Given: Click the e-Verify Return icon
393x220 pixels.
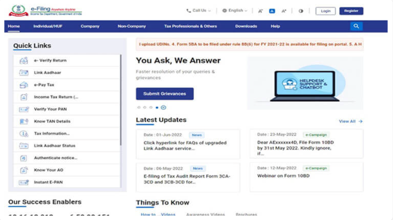Looking at the screenshot, I should [24, 60].
